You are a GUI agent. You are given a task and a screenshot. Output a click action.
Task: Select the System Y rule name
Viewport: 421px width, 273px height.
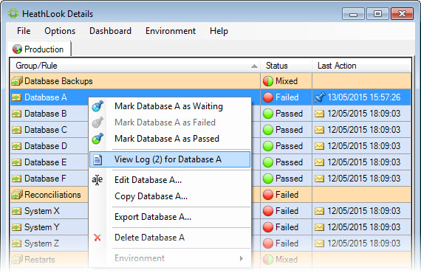click(42, 227)
